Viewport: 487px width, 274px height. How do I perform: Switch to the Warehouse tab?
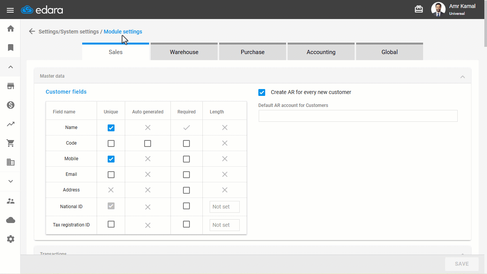(184, 52)
